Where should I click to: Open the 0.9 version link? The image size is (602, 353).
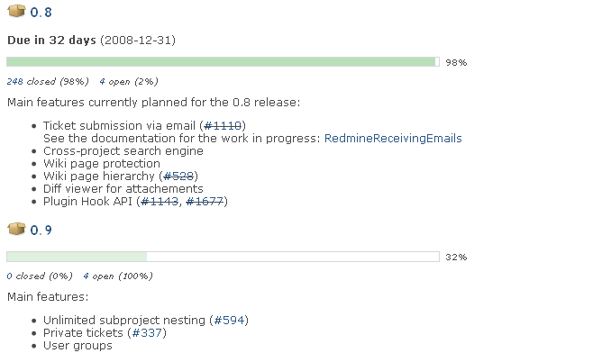pyautogui.click(x=41, y=231)
